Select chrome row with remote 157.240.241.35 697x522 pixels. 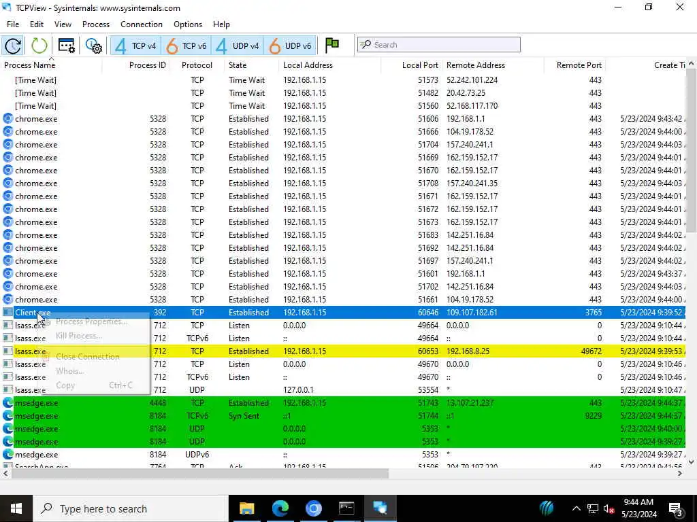(x=342, y=184)
